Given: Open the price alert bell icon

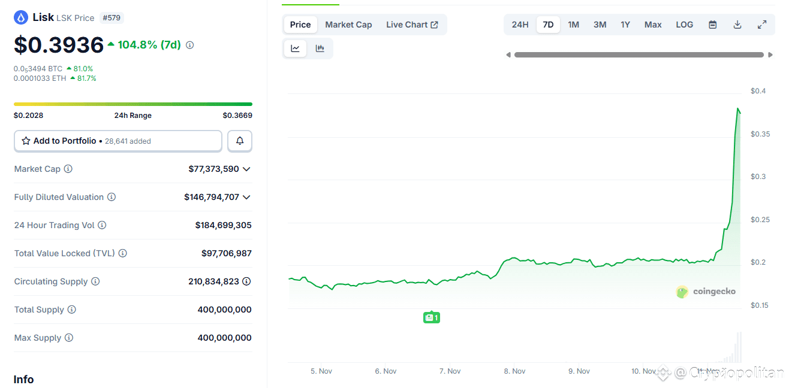Looking at the screenshot, I should tap(239, 141).
